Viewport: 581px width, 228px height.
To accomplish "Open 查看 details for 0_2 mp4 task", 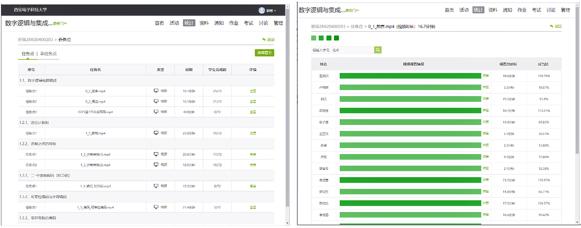I will point(253,102).
